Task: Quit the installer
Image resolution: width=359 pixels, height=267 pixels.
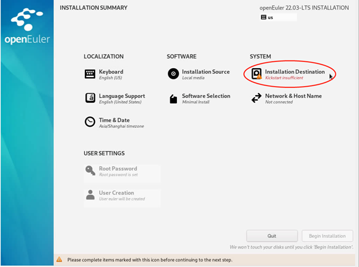Action: (x=272, y=236)
